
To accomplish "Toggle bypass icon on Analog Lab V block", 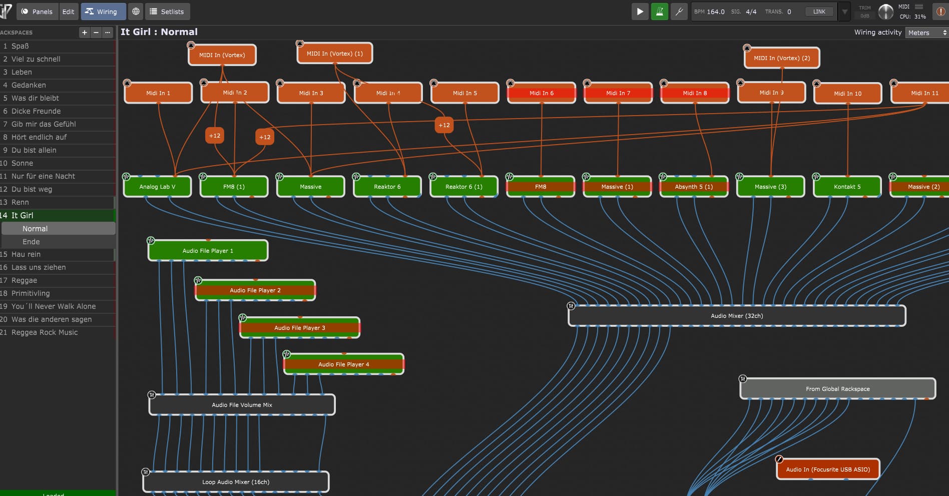I will pos(126,177).
